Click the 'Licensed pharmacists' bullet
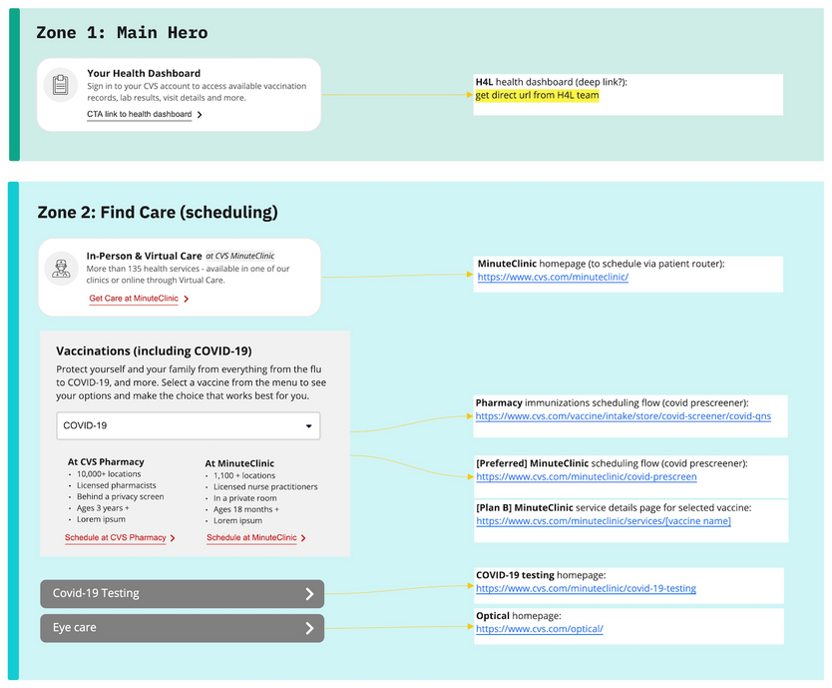 pos(116,485)
